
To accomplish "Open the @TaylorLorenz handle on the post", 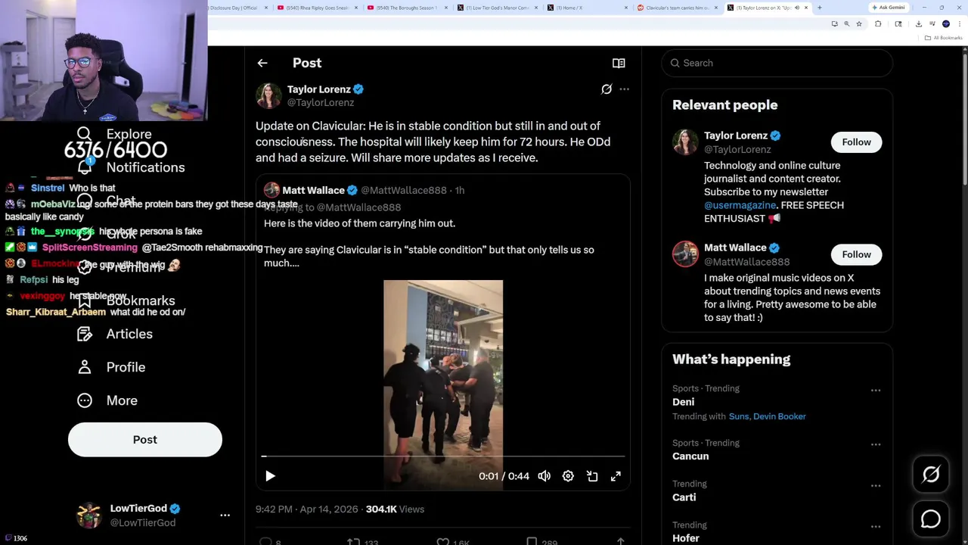I will (x=321, y=102).
